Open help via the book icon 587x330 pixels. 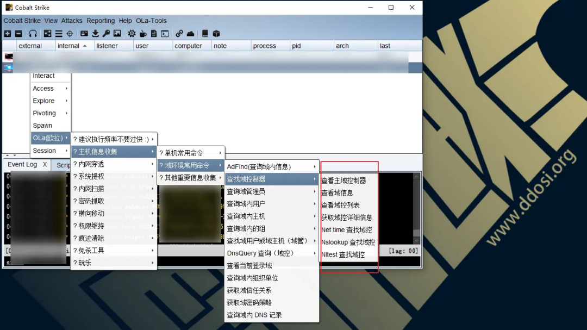pos(205,34)
